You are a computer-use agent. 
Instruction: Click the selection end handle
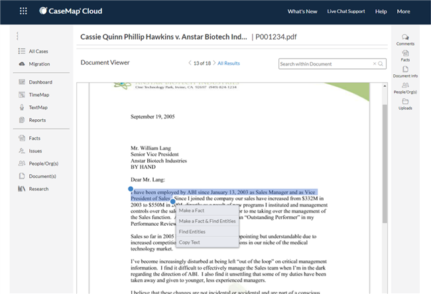[x=172, y=201]
